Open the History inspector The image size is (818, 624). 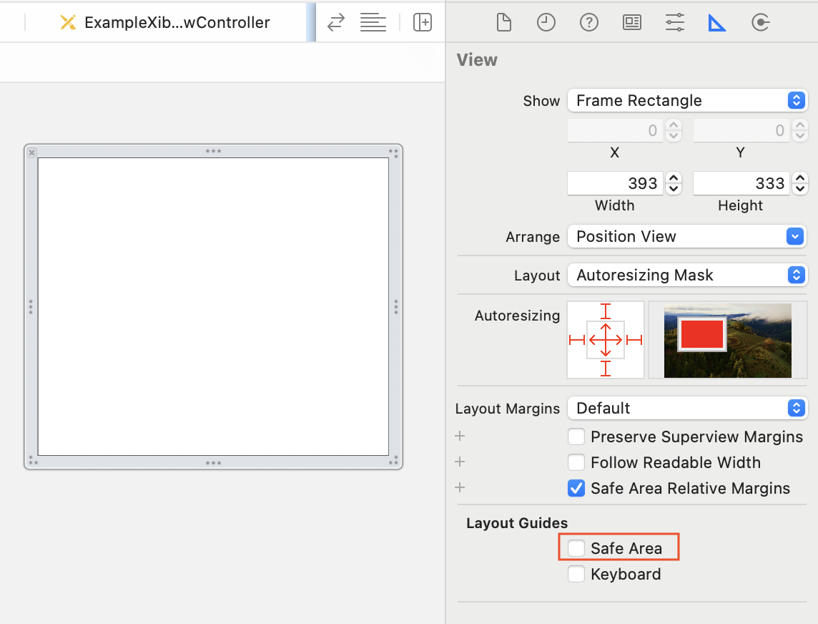[x=546, y=23]
